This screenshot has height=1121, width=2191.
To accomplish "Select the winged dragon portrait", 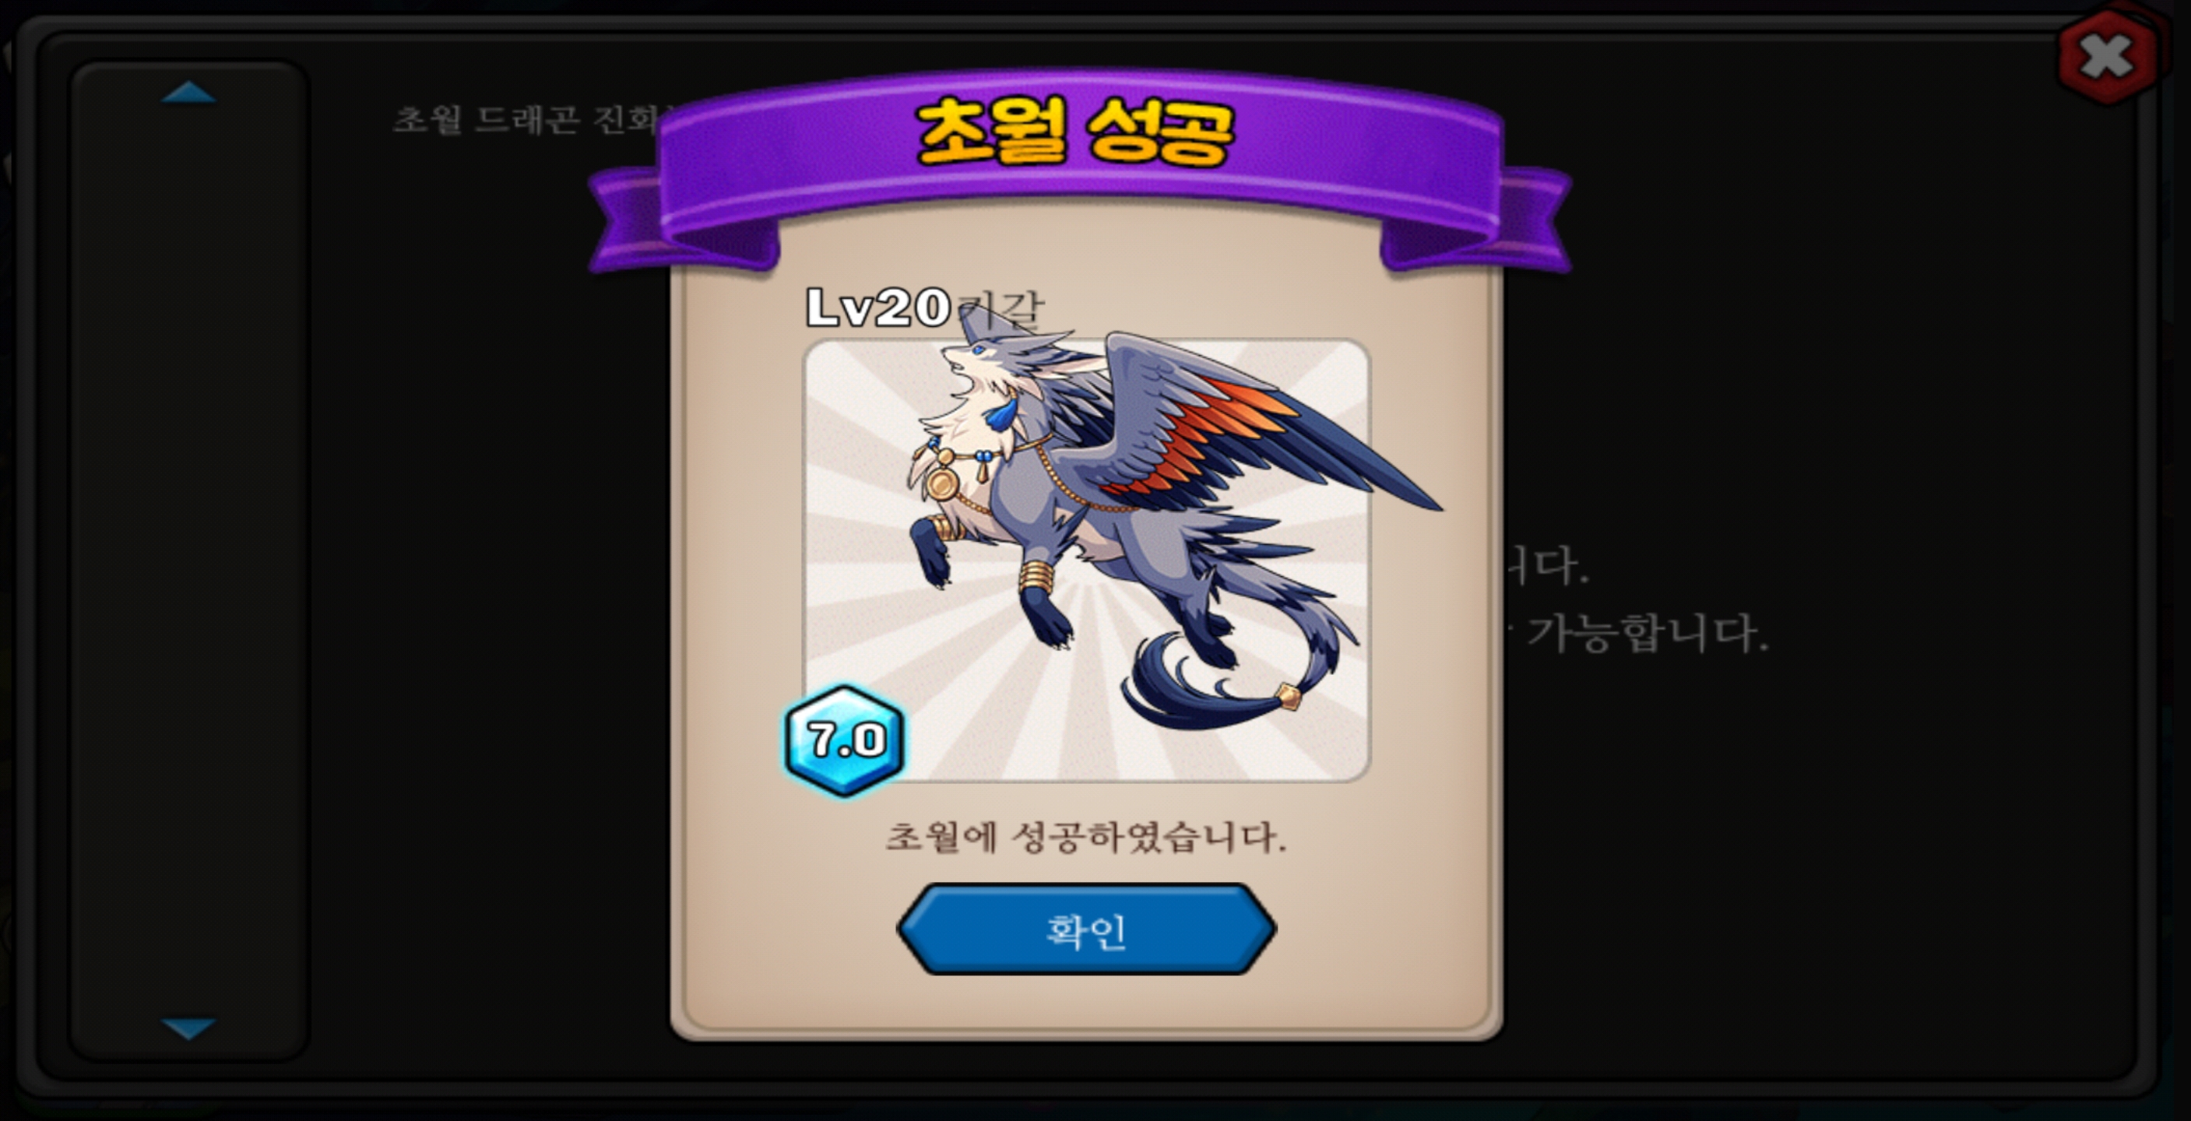I will [1086, 560].
